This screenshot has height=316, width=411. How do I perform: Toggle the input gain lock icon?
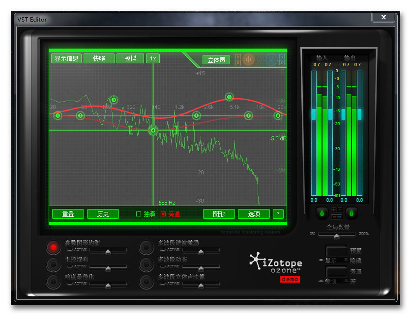pos(322,213)
